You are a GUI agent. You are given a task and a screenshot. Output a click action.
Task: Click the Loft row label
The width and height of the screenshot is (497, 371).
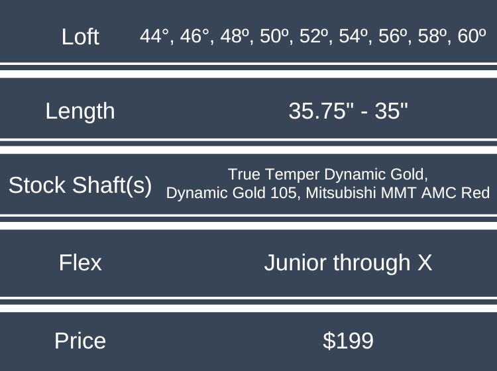coord(80,36)
